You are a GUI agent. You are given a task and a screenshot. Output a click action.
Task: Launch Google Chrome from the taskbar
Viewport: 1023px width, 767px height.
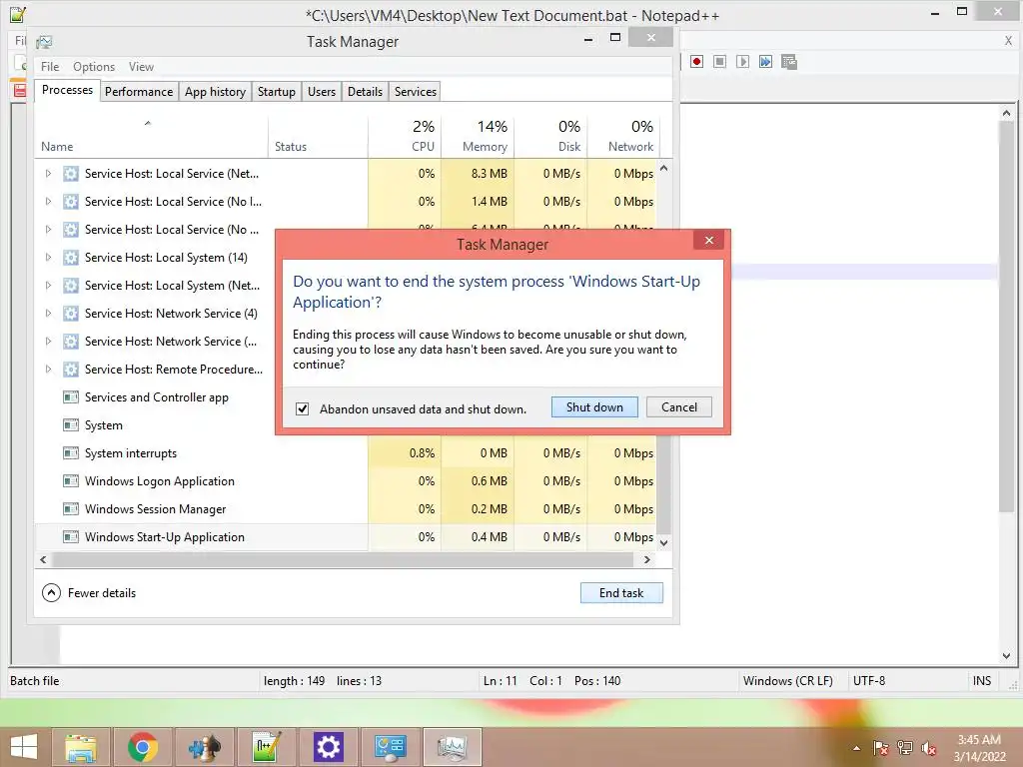pyautogui.click(x=142, y=747)
